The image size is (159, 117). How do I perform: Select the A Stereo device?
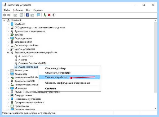tap(23, 60)
